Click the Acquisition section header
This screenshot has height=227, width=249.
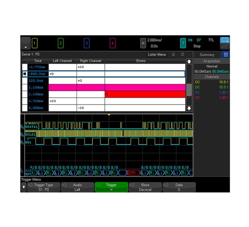212,61
